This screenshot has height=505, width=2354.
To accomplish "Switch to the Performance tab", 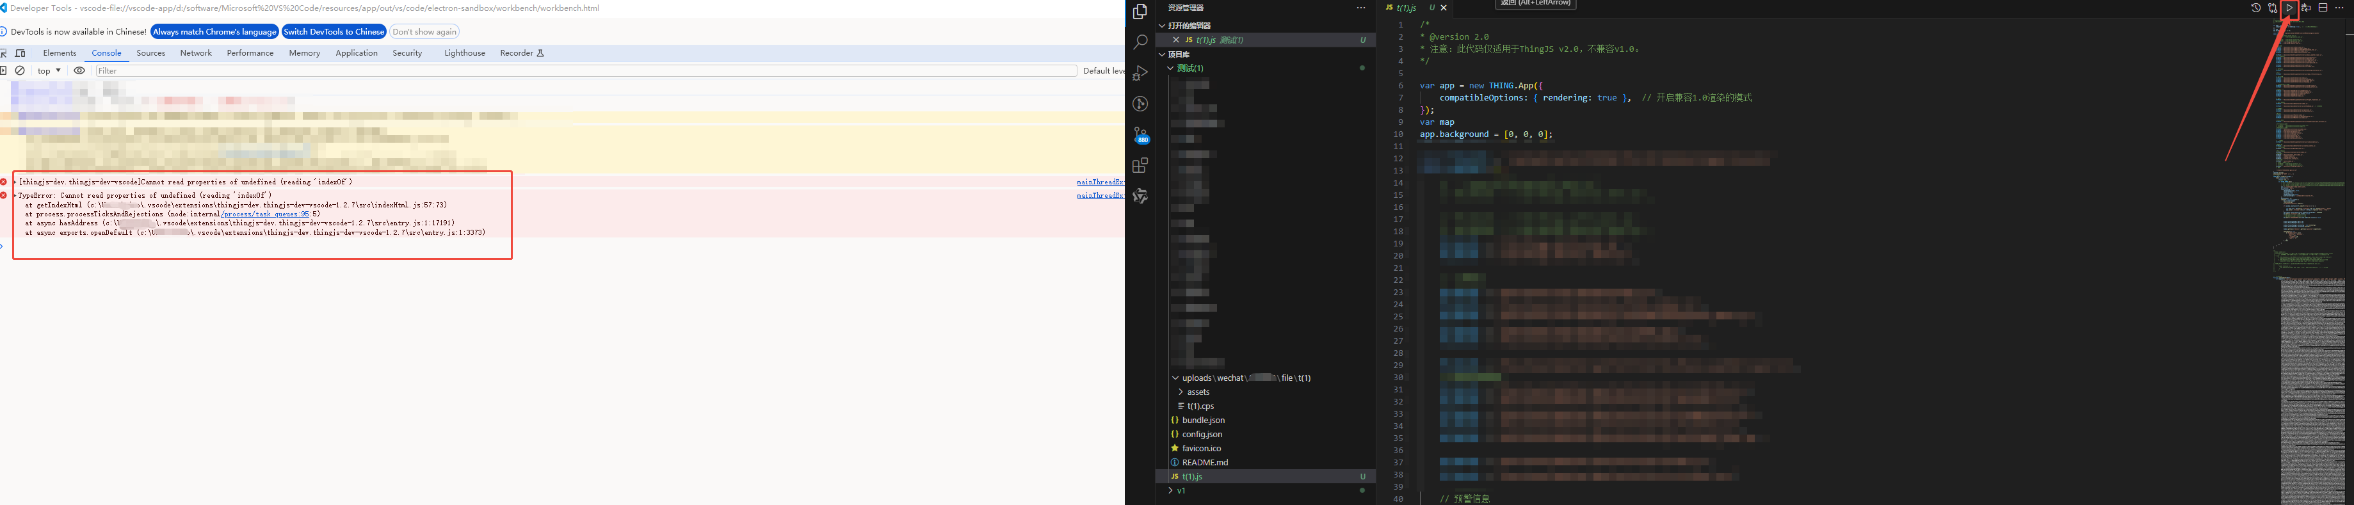I will (250, 53).
